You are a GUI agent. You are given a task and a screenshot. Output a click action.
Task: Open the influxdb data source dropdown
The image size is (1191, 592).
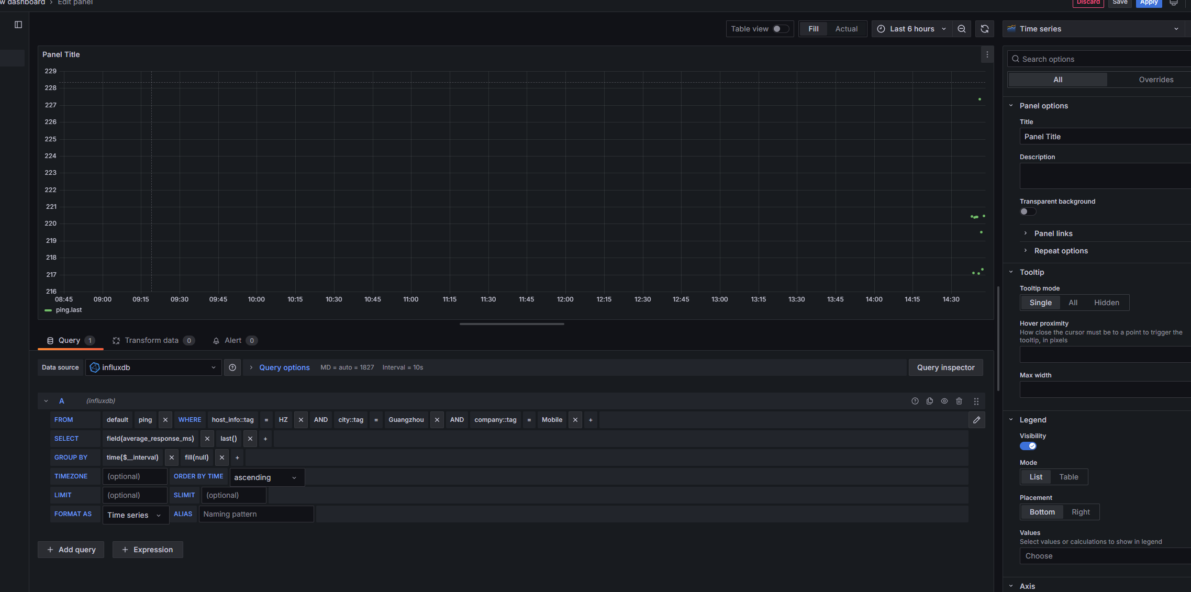pos(153,367)
